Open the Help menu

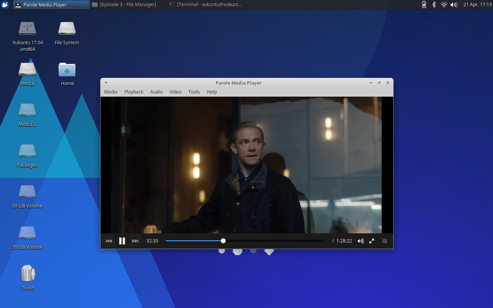pos(212,92)
